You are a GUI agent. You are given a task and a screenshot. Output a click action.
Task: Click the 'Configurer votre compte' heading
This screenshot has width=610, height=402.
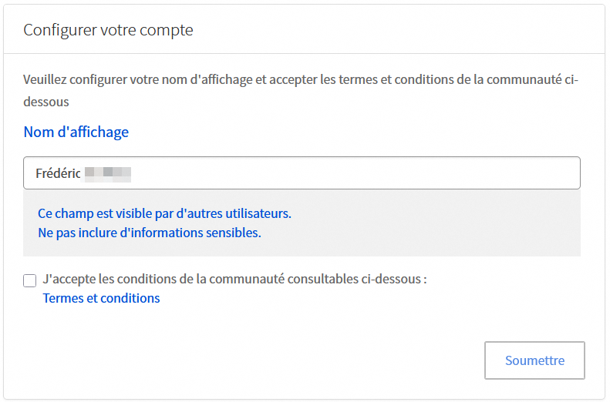tap(108, 30)
